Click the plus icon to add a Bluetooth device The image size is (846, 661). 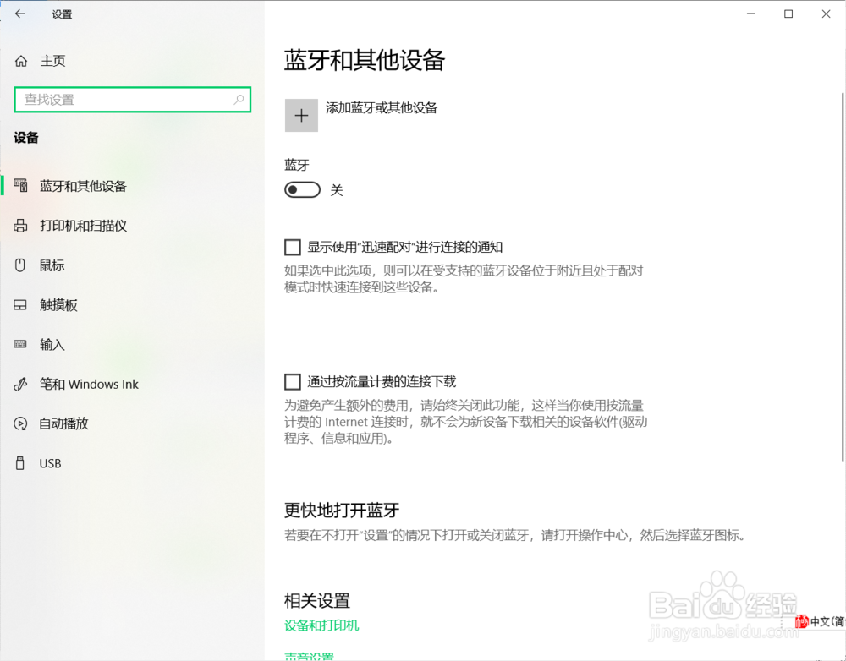tap(301, 115)
